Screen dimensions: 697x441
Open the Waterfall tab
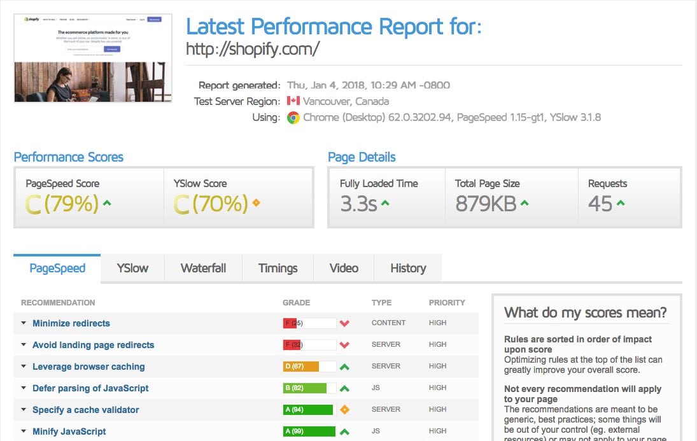click(203, 269)
